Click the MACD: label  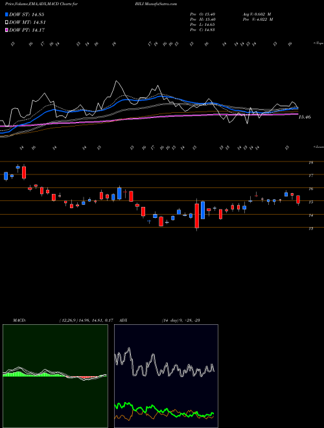(x=19, y=320)
